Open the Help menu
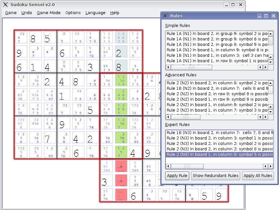Image resolution: width=279 pixels, height=210 pixels. [114, 13]
